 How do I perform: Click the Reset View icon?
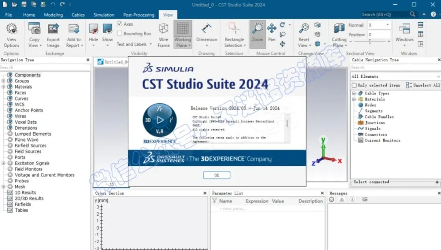pos(304,29)
